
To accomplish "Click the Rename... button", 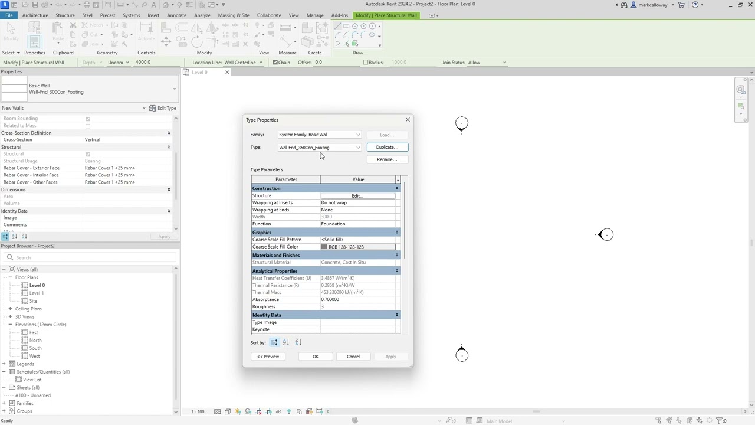I will pyautogui.click(x=387, y=159).
